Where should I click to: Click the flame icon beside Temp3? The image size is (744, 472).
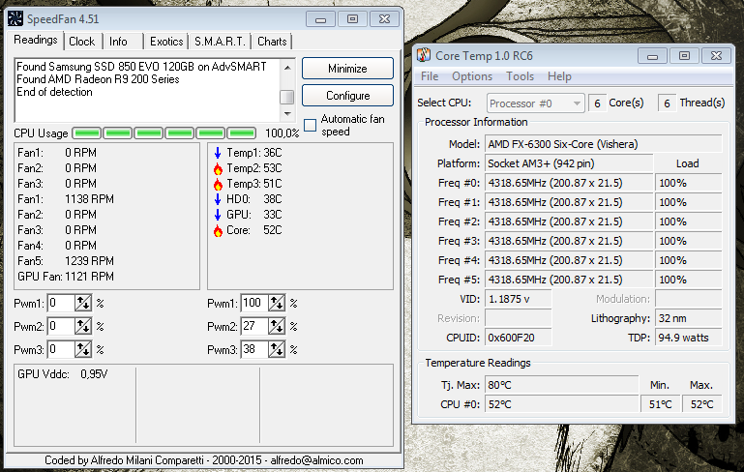tap(218, 184)
